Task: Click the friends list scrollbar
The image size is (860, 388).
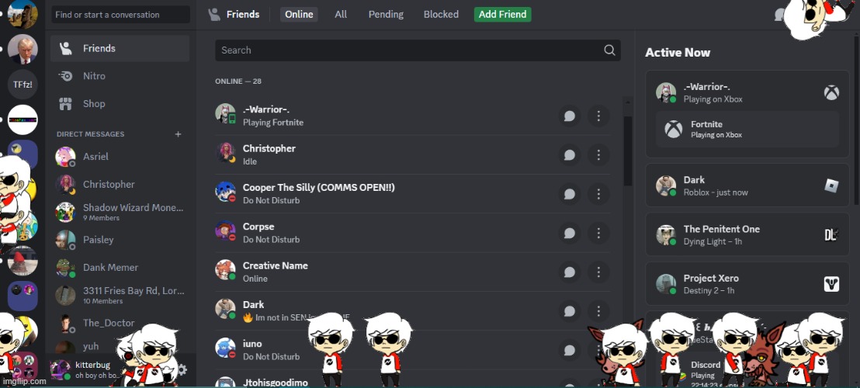Action: pyautogui.click(x=627, y=151)
